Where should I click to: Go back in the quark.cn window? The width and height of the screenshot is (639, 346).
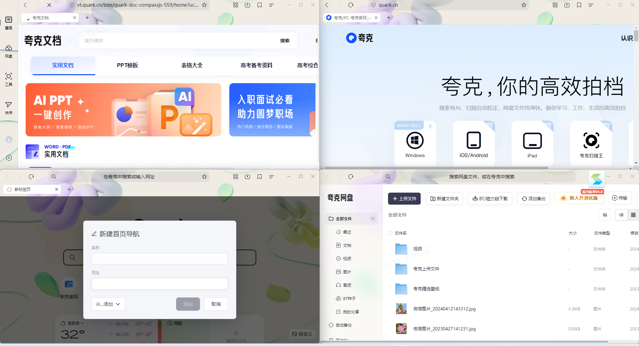coord(327,5)
